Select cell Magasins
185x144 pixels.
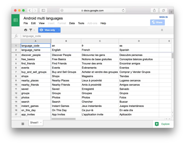[x=100, y=76]
